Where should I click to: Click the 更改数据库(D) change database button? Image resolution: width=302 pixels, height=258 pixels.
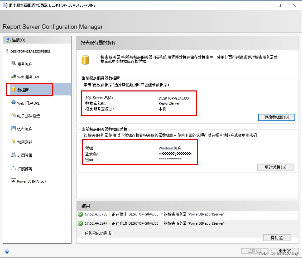[x=276, y=117]
